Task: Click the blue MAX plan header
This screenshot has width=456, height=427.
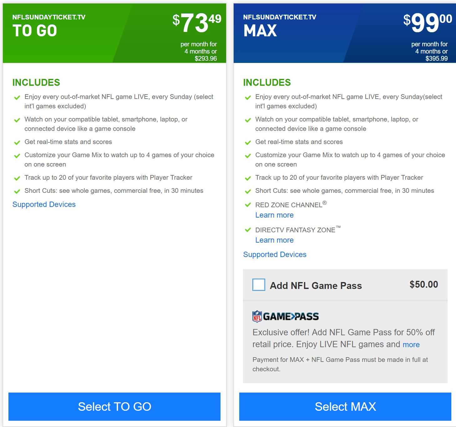Action: [x=345, y=33]
